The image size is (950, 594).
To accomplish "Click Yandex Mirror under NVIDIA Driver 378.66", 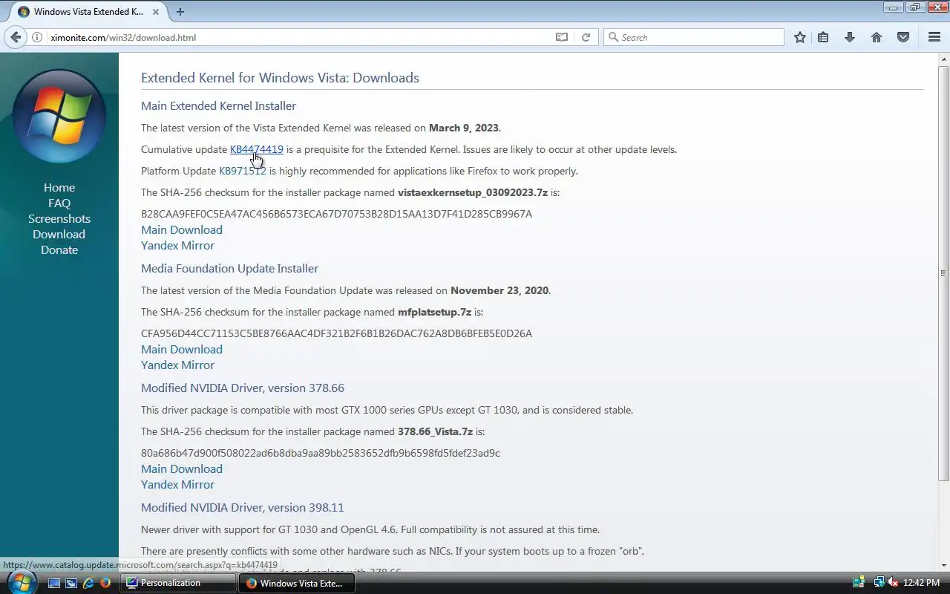I will point(177,485).
